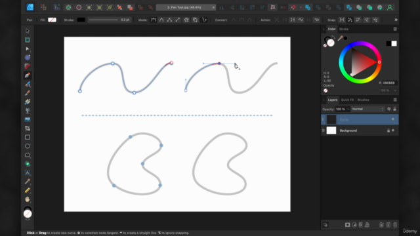Toggle Snap to geometry of selected curves

click(350, 20)
